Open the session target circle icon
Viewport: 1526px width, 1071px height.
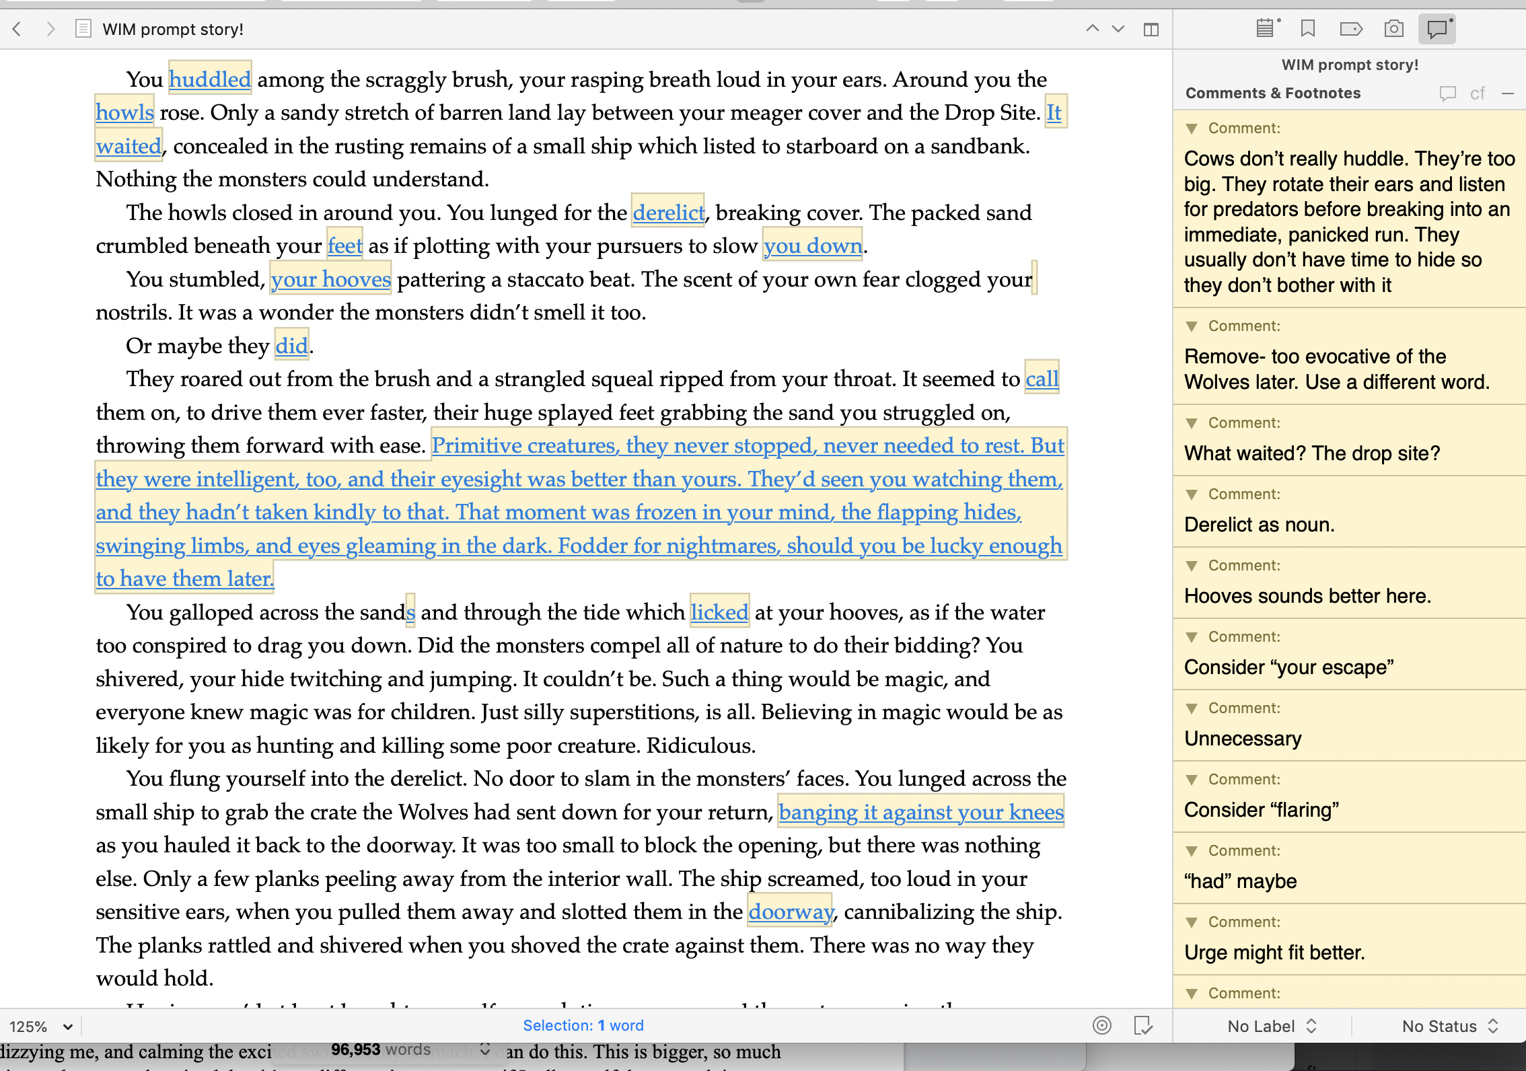[x=1102, y=1025]
